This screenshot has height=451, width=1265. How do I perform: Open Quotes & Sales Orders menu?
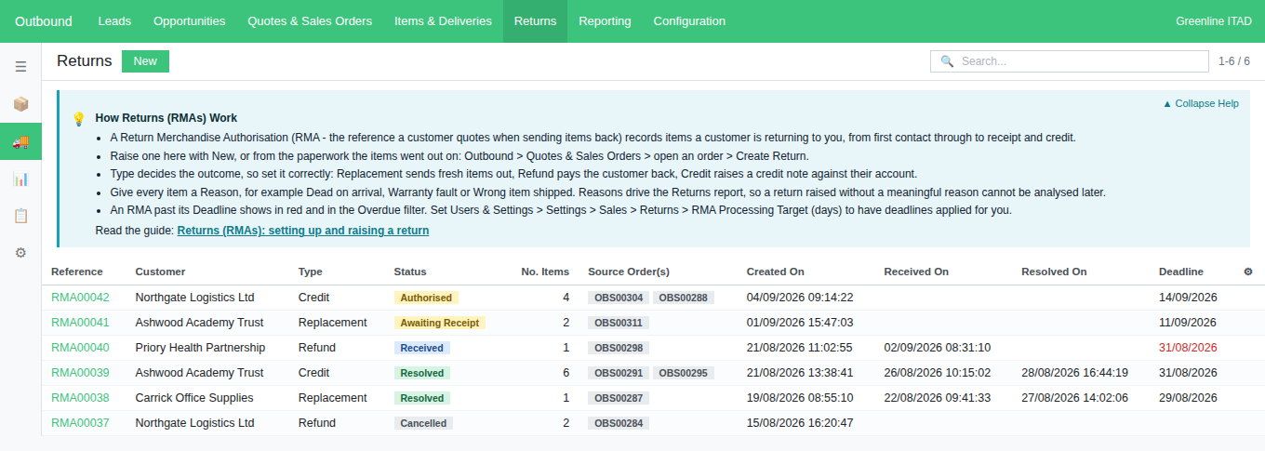(310, 21)
